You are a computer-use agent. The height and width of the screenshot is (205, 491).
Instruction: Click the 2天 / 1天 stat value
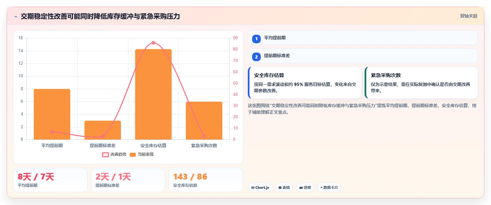pyautogui.click(x=113, y=177)
